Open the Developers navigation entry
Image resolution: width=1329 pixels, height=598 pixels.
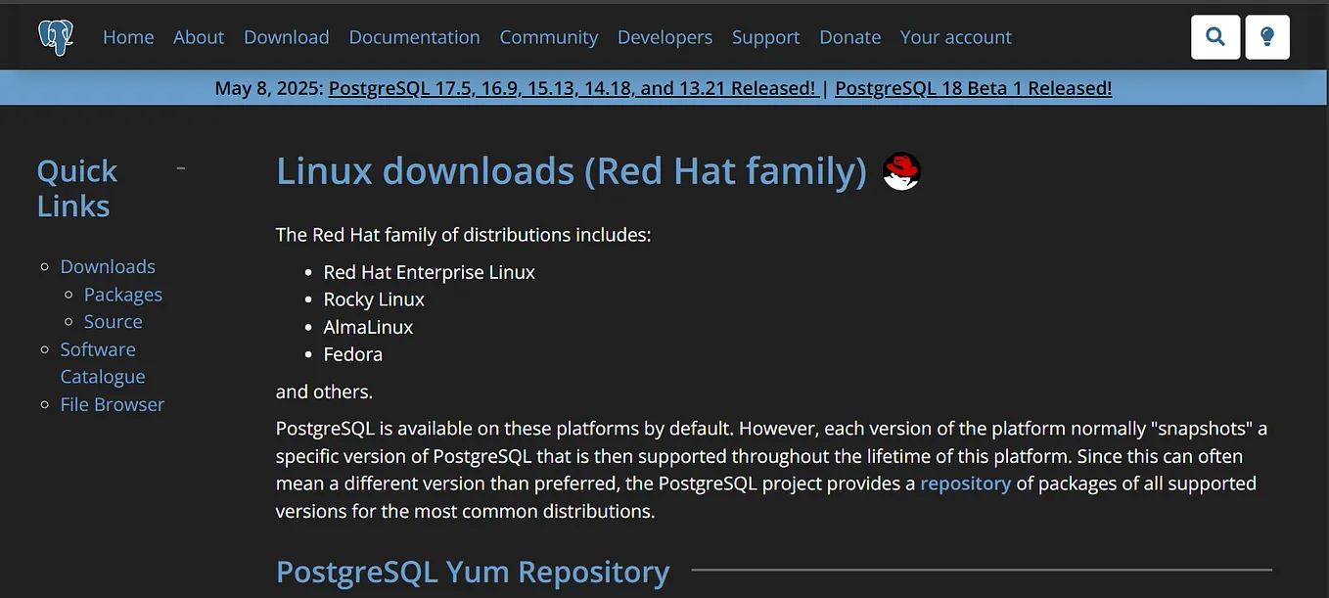[664, 37]
